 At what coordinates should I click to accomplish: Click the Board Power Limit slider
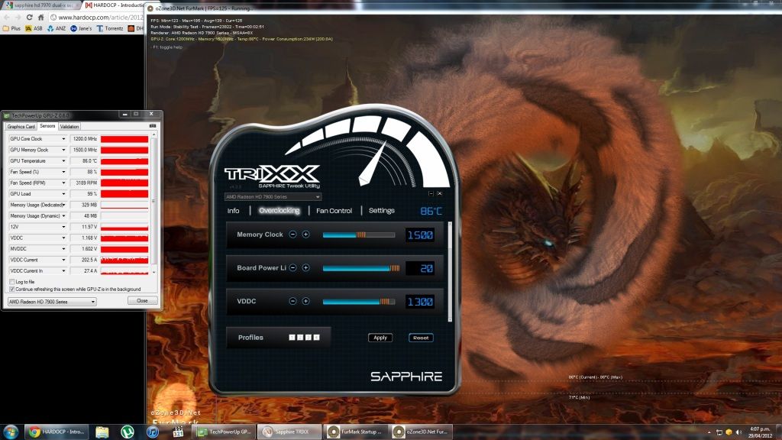(x=361, y=268)
